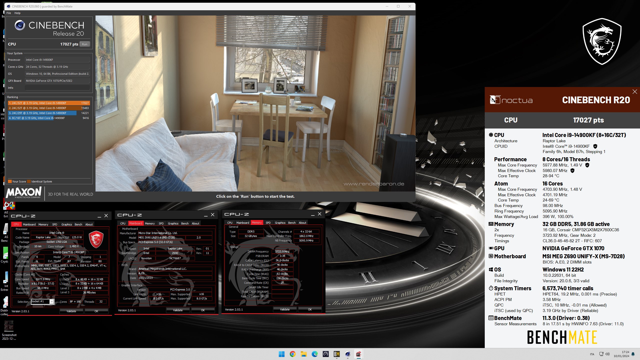The height and width of the screenshot is (360, 640).
Task: Open SPD tab in right CPU-Z Memory window
Action: [x=268, y=223]
